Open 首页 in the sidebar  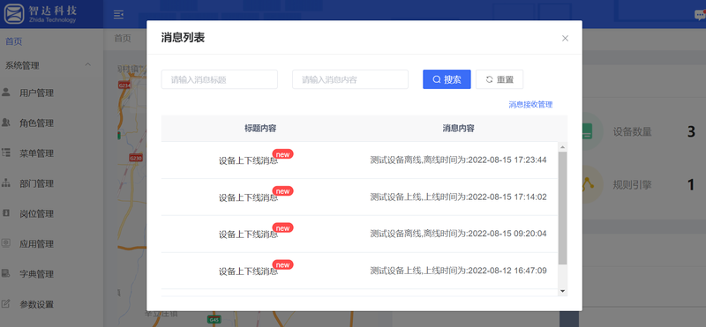[13, 41]
